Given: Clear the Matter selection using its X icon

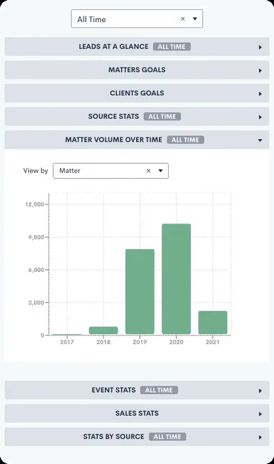Looking at the screenshot, I should (148, 171).
